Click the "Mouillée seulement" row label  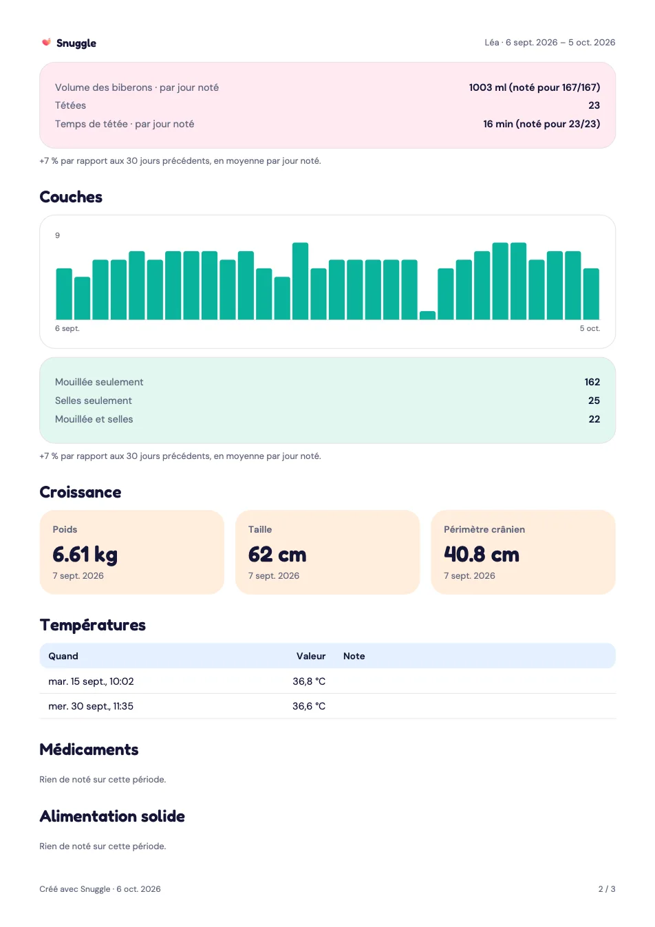(x=99, y=382)
